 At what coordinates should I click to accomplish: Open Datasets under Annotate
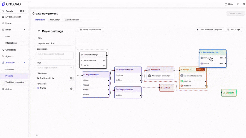tap(10, 70)
